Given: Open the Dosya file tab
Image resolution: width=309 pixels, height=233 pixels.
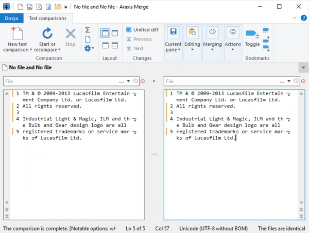Looking at the screenshot, I should click(11, 19).
